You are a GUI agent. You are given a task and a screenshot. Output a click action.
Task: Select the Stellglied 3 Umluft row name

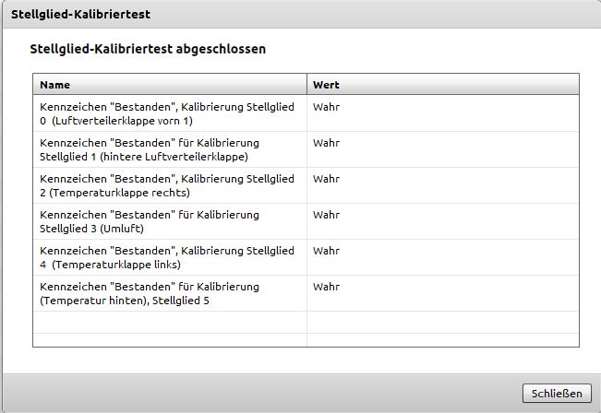[x=150, y=221]
